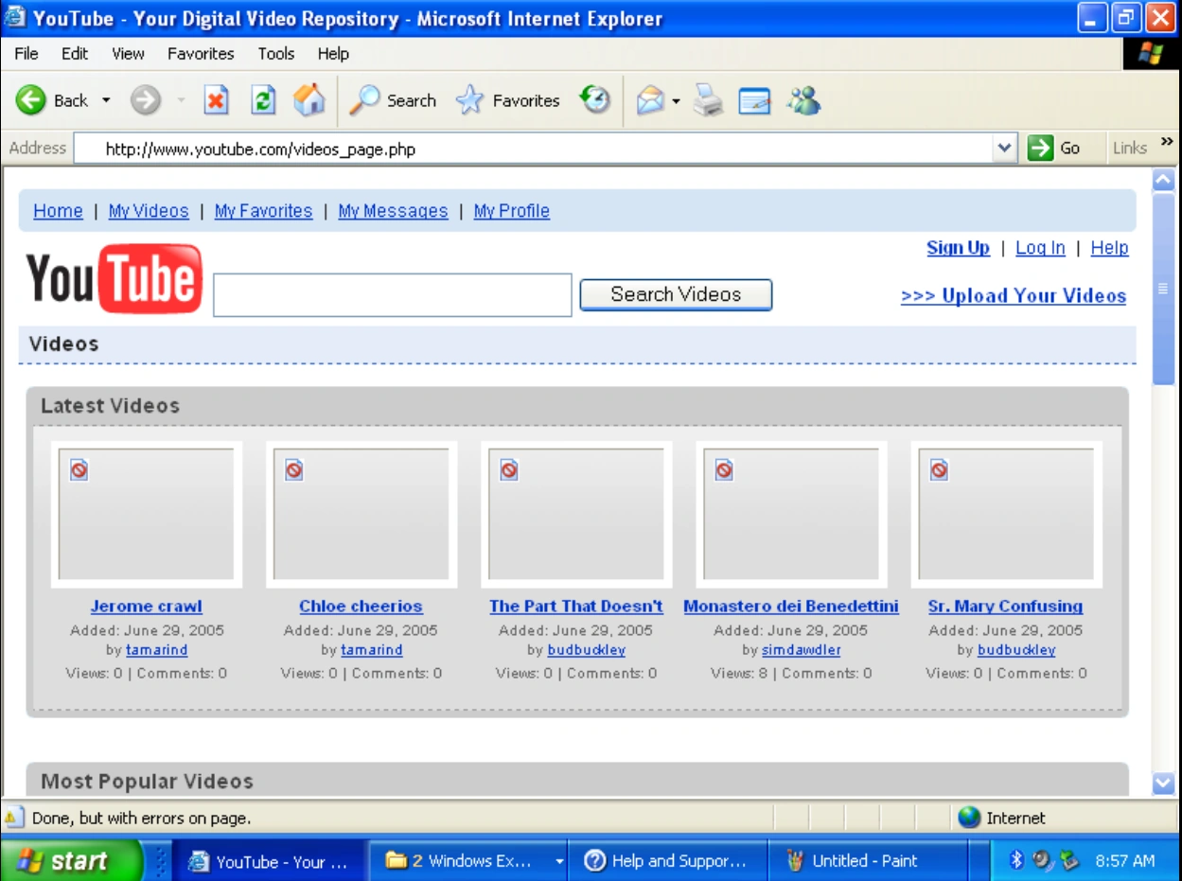Open the Search pane in toolbar
Image resolution: width=1182 pixels, height=881 pixels.
point(393,100)
